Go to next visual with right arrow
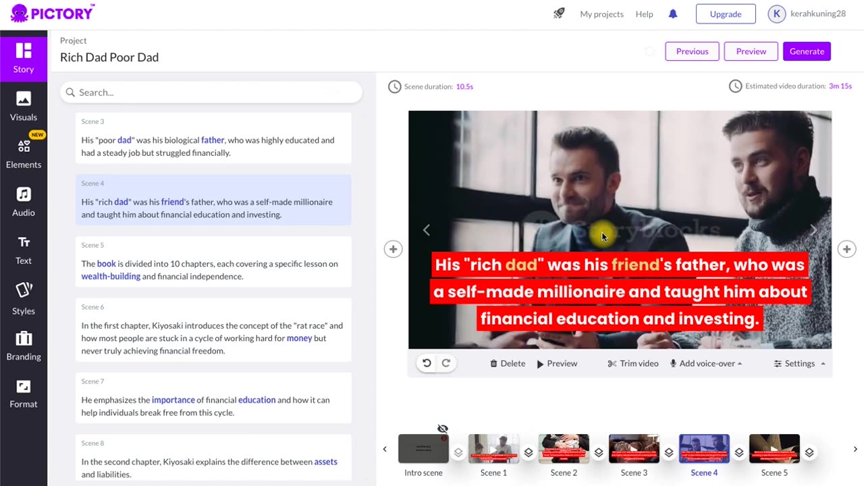This screenshot has width=864, height=486. 813,230
